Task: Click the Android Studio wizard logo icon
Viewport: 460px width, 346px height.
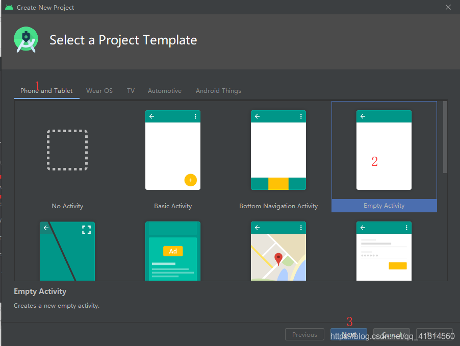Action: (25, 39)
